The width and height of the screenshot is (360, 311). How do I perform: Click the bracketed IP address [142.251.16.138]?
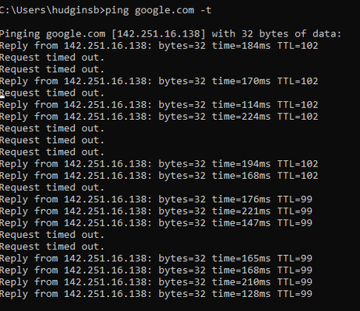(158, 34)
